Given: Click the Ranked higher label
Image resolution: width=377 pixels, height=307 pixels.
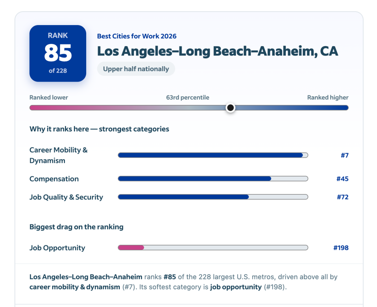Looking at the screenshot, I should (x=328, y=98).
